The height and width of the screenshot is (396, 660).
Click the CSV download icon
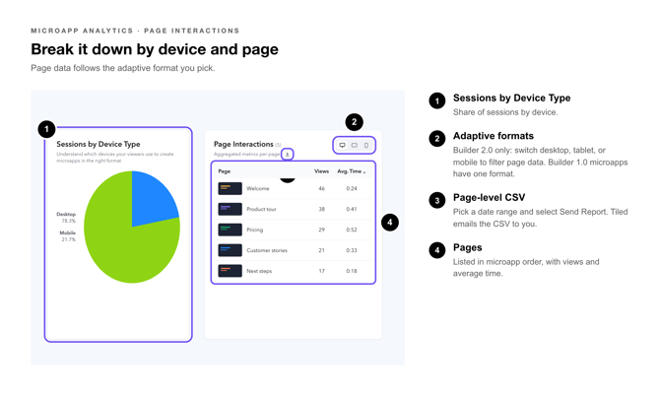pyautogui.click(x=287, y=154)
